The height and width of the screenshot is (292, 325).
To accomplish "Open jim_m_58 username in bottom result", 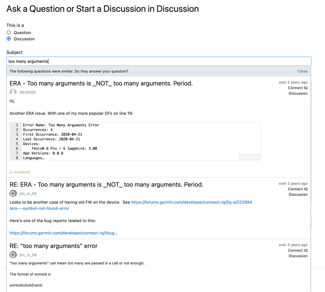I will click(28, 255).
